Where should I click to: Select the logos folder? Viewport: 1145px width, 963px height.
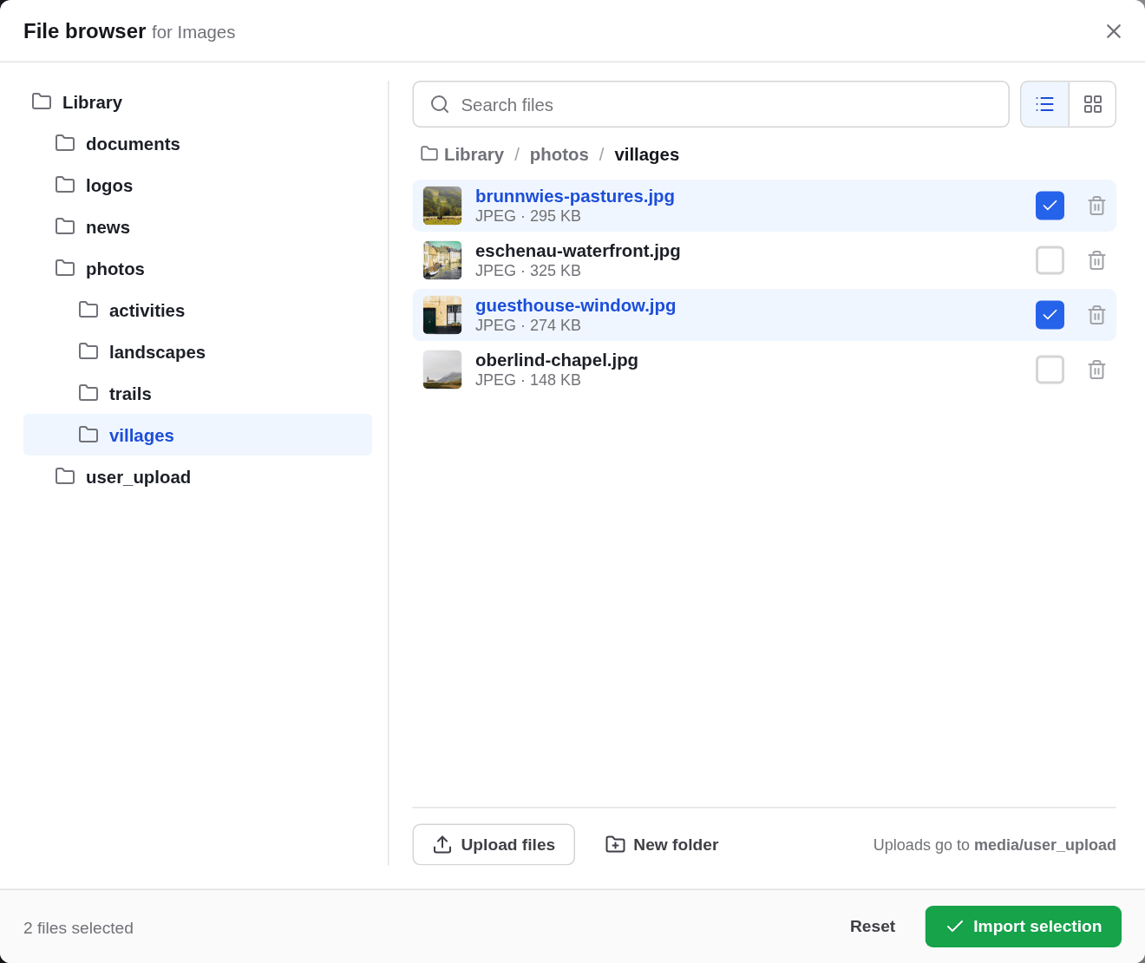pos(198,186)
